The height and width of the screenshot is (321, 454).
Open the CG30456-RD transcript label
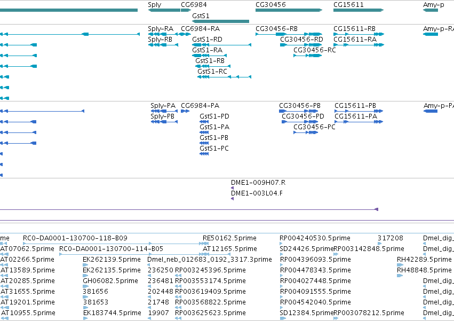pyautogui.click(x=301, y=39)
